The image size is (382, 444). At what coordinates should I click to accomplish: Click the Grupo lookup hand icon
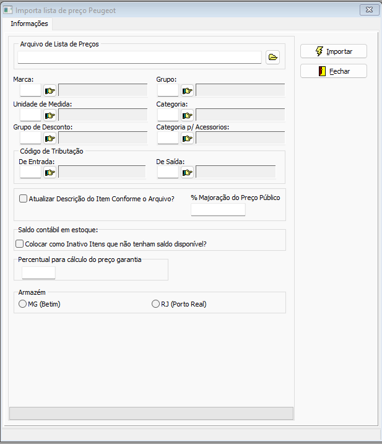[x=187, y=90]
